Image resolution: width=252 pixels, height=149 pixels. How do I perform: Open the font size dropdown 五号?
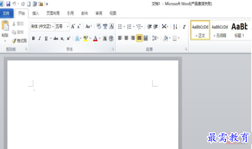pos(68,27)
